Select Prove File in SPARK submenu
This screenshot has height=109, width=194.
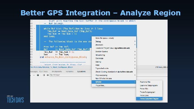(149, 89)
